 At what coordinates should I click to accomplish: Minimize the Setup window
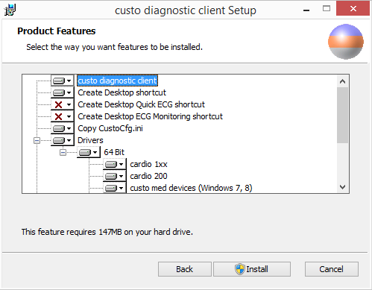pos(306,10)
